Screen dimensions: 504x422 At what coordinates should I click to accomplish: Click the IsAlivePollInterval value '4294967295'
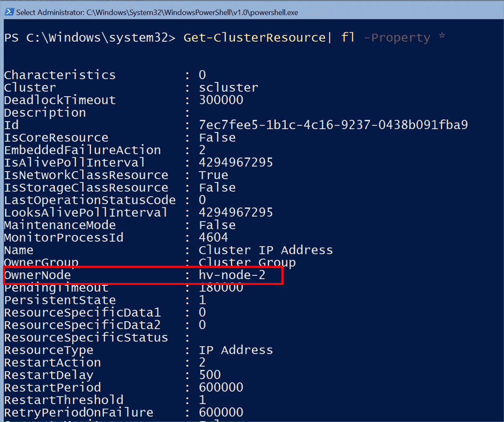(x=236, y=162)
